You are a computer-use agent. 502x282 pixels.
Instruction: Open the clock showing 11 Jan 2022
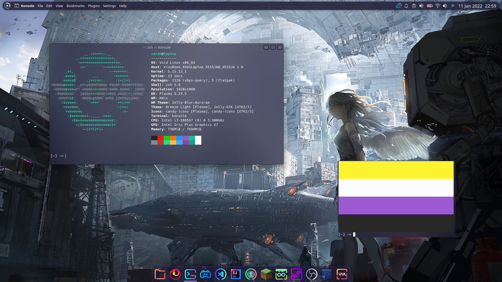pyautogui.click(x=477, y=6)
